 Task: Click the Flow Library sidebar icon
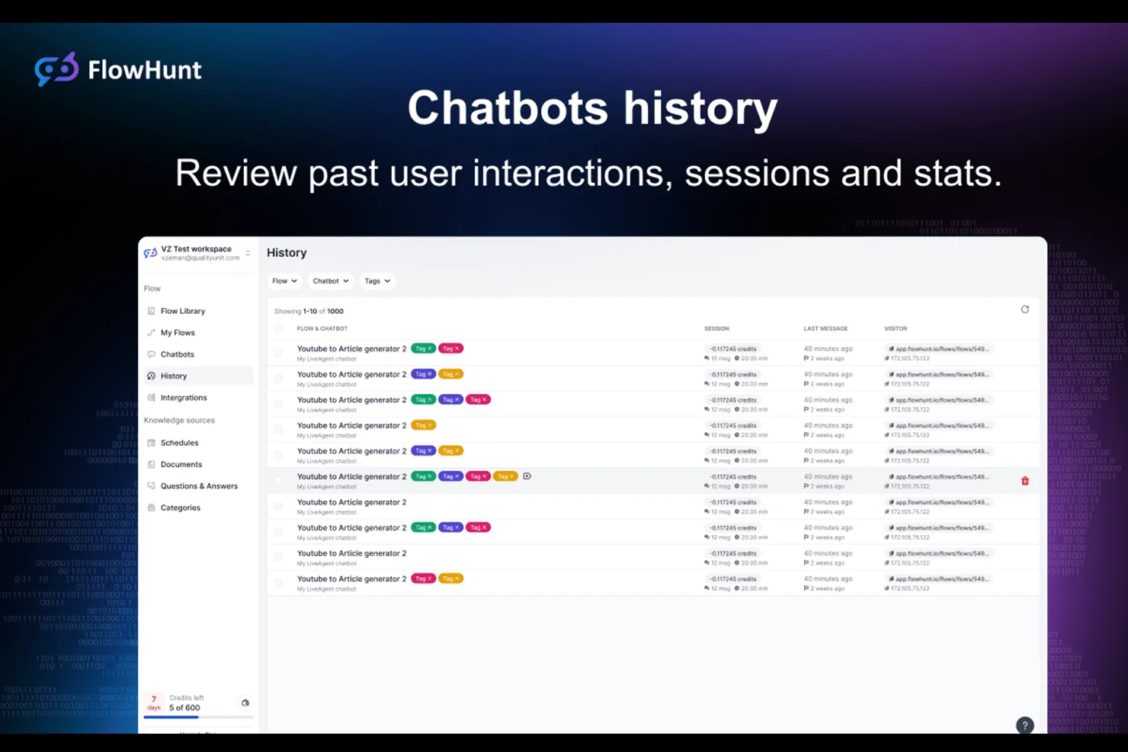[x=151, y=311]
